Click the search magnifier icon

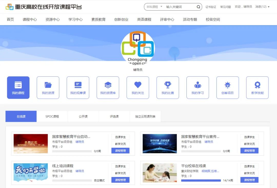pos(198,7)
